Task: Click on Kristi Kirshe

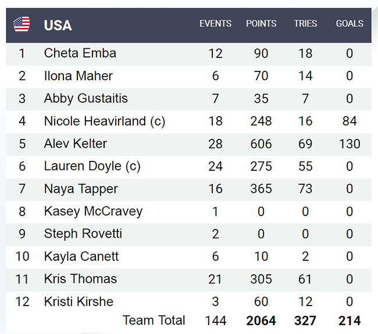Action: (x=79, y=301)
